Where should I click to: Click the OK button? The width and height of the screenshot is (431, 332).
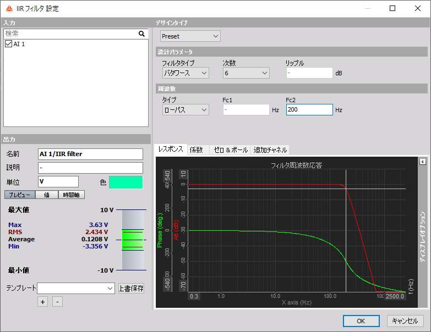(x=361, y=321)
